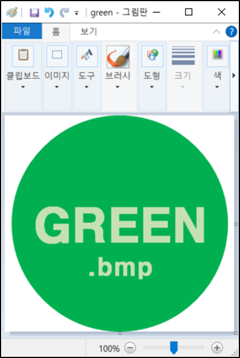Click the 도구 tools icon
This screenshot has width=240, height=358.
[x=87, y=56]
